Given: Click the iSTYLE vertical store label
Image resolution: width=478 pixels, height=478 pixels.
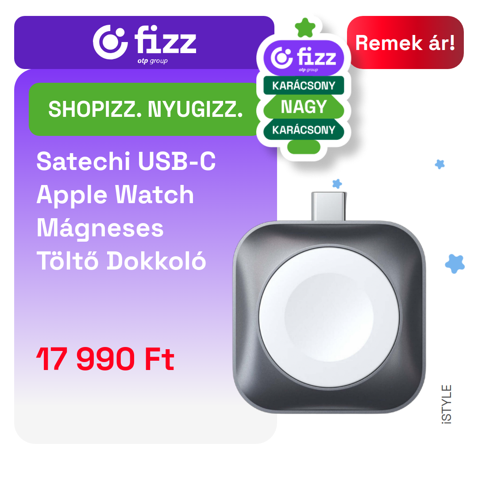Looking at the screenshot, I should 447,404.
